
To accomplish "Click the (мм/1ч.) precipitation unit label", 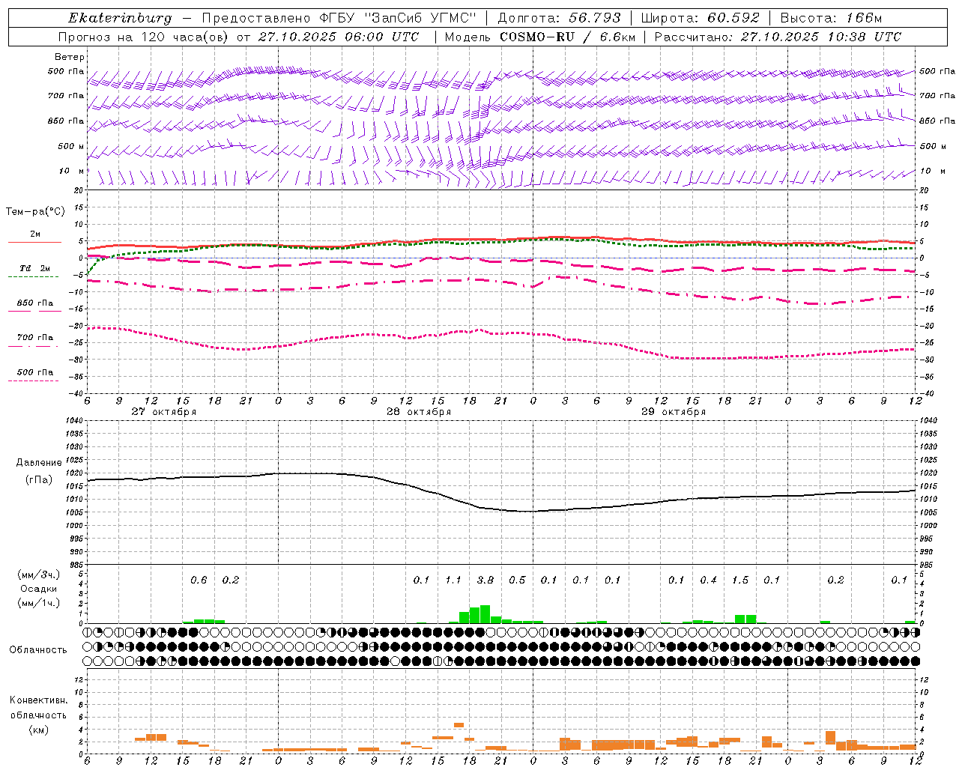I will coord(37,603).
